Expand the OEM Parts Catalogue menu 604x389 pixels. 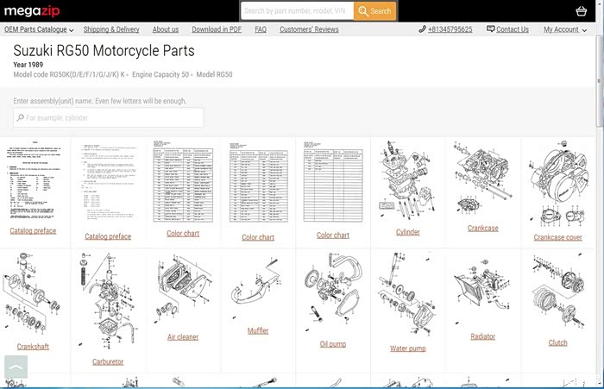coord(39,29)
